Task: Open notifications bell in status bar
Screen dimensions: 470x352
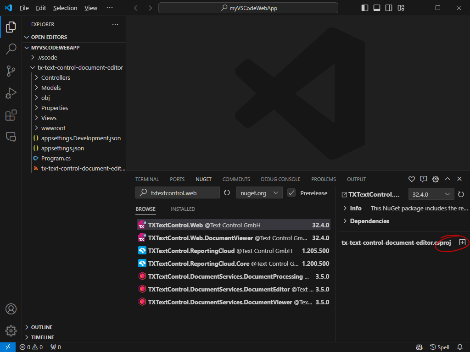Action: point(460,347)
